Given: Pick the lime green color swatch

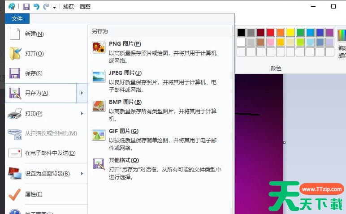Looking at the screenshot, I should [300, 42].
